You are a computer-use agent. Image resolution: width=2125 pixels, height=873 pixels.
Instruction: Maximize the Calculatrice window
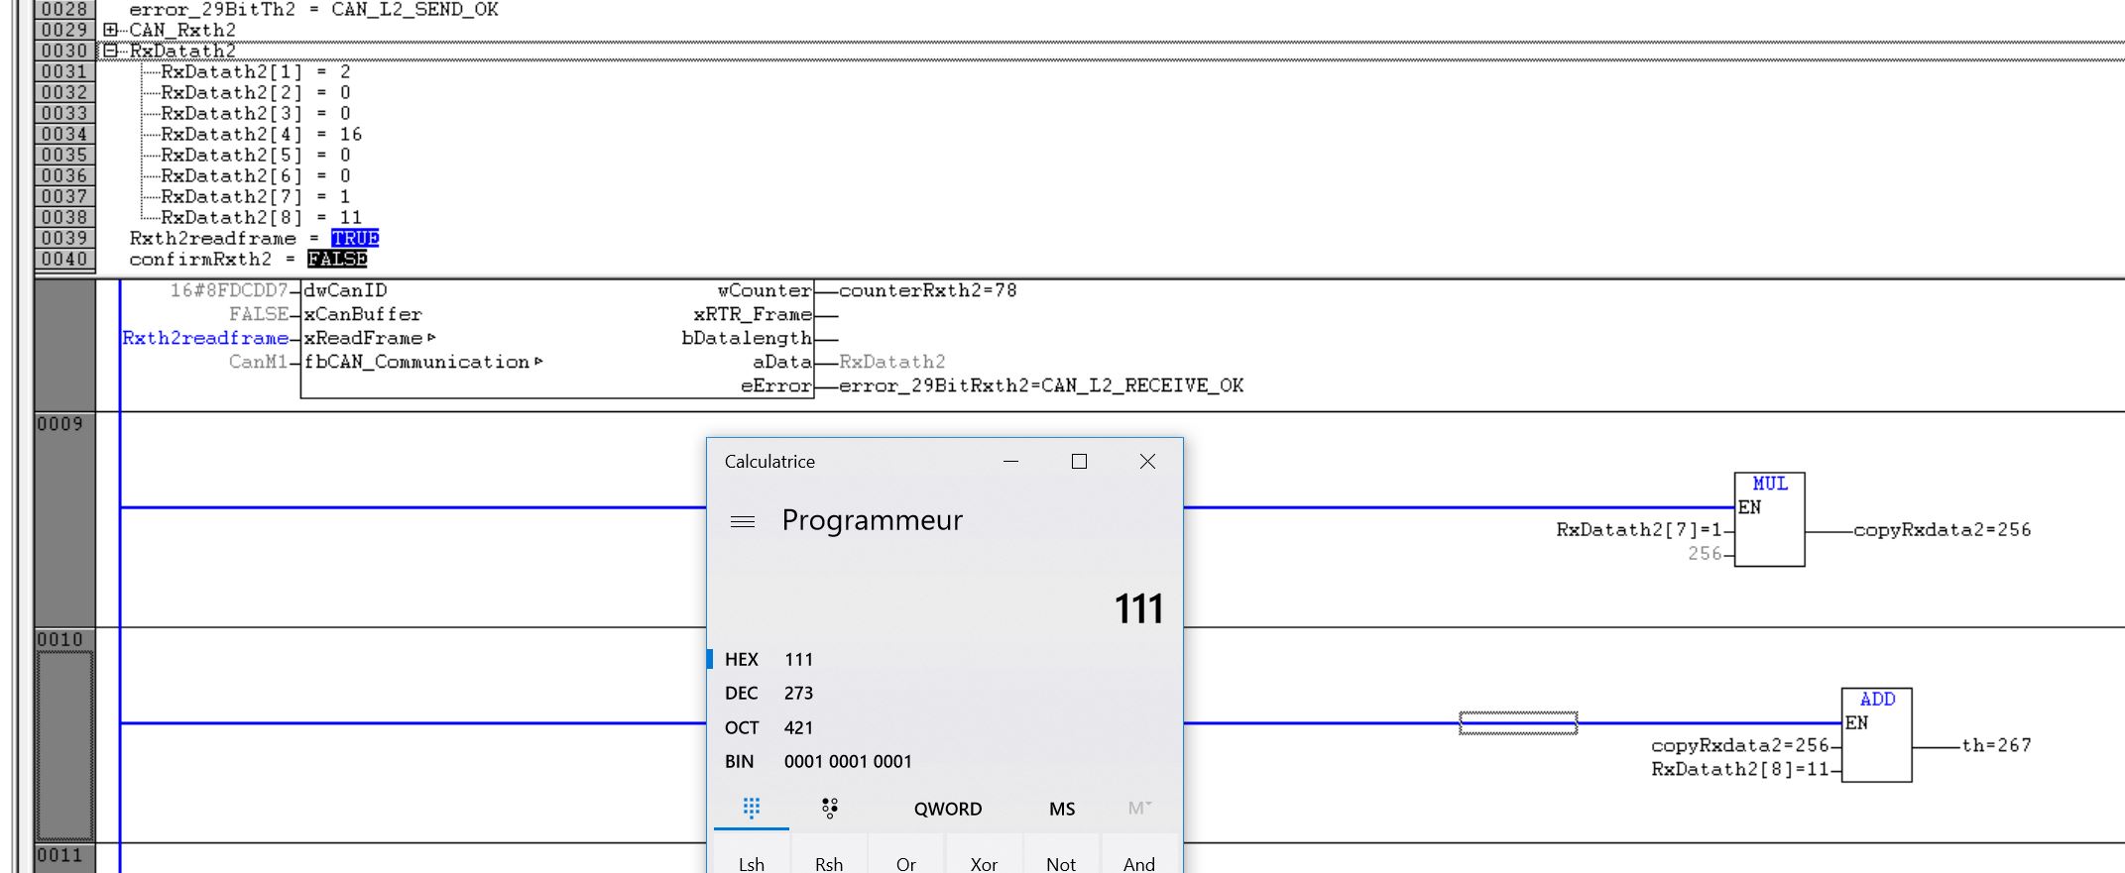tap(1079, 462)
